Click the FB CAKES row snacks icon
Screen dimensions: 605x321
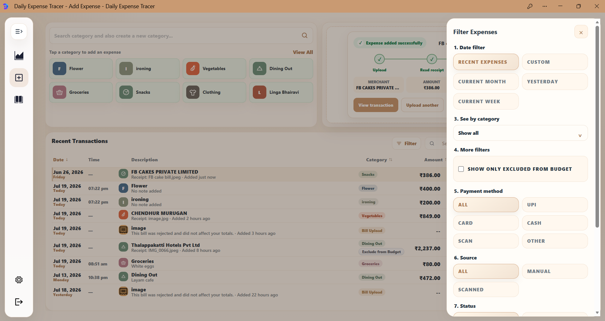point(123,174)
